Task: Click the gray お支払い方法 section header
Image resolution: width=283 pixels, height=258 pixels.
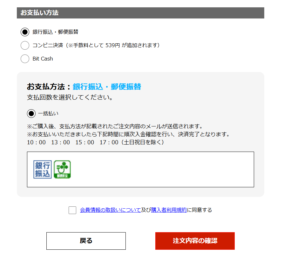Action: click(x=140, y=13)
